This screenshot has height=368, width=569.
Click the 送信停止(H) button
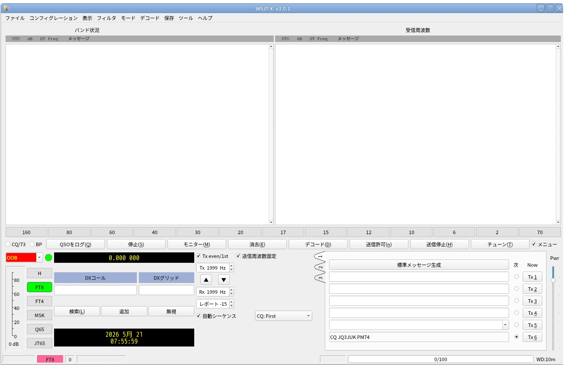pyautogui.click(x=439, y=244)
